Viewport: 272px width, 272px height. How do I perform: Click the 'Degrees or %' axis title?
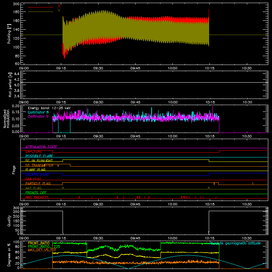[9, 255]
